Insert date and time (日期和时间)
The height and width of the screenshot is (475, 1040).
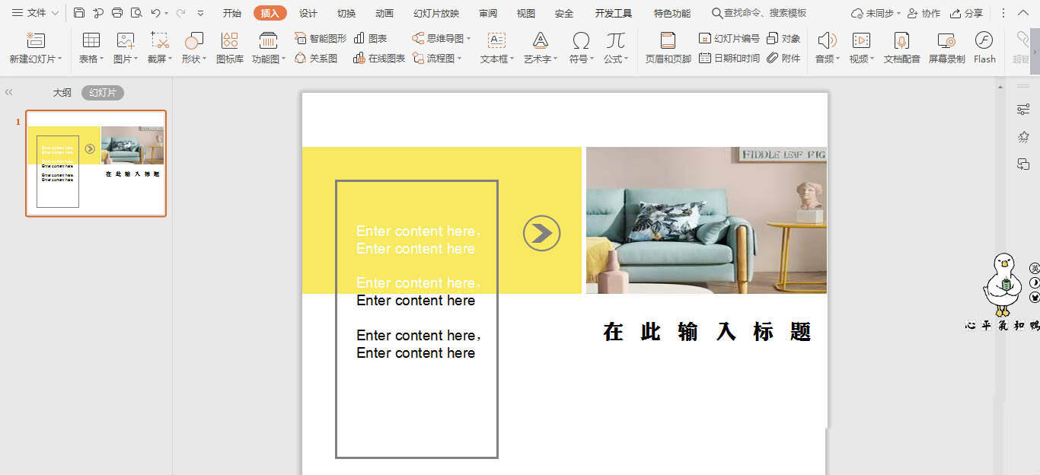729,58
